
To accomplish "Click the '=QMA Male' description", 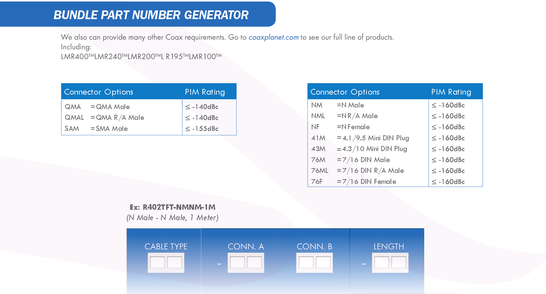I will click(110, 107).
